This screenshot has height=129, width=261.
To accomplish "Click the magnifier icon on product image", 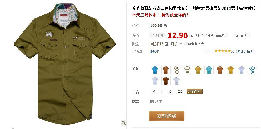I will pos(124,123).
